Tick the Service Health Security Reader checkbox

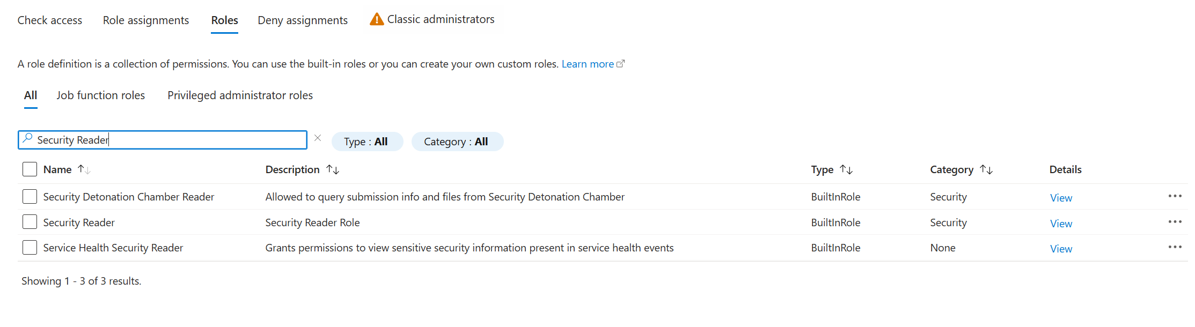click(30, 247)
